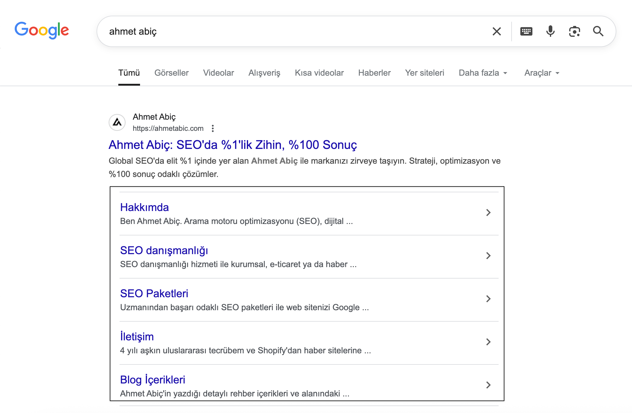Click the snippet starting Global SEO'da elit %1
This screenshot has height=413, width=632.
(x=305, y=168)
